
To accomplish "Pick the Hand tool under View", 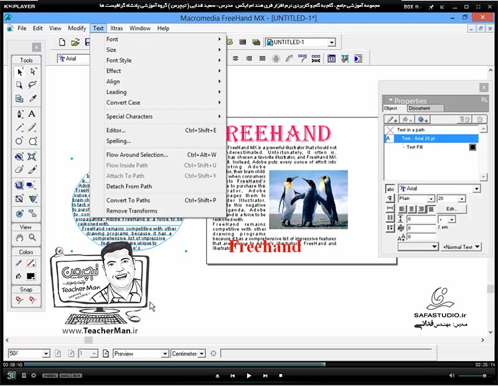I will pyautogui.click(x=20, y=237).
